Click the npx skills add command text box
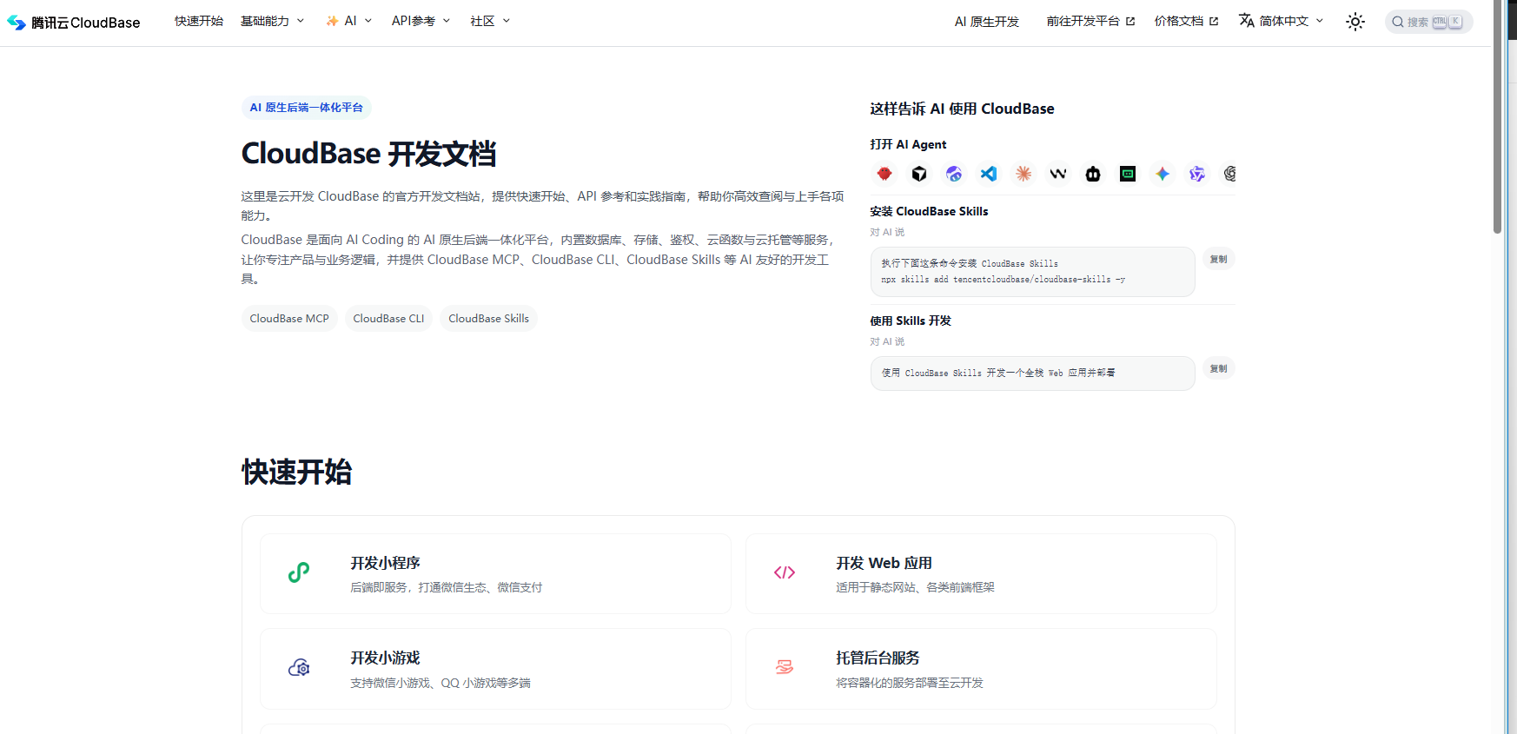Viewport: 1517px width, 734px height. 1032,272
